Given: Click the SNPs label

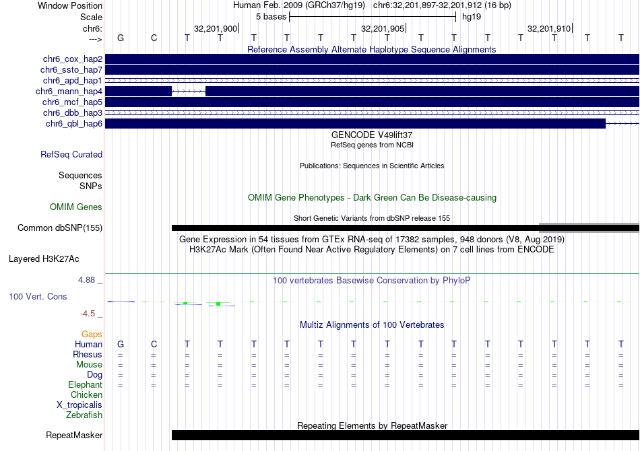Looking at the screenshot, I should tap(91, 186).
